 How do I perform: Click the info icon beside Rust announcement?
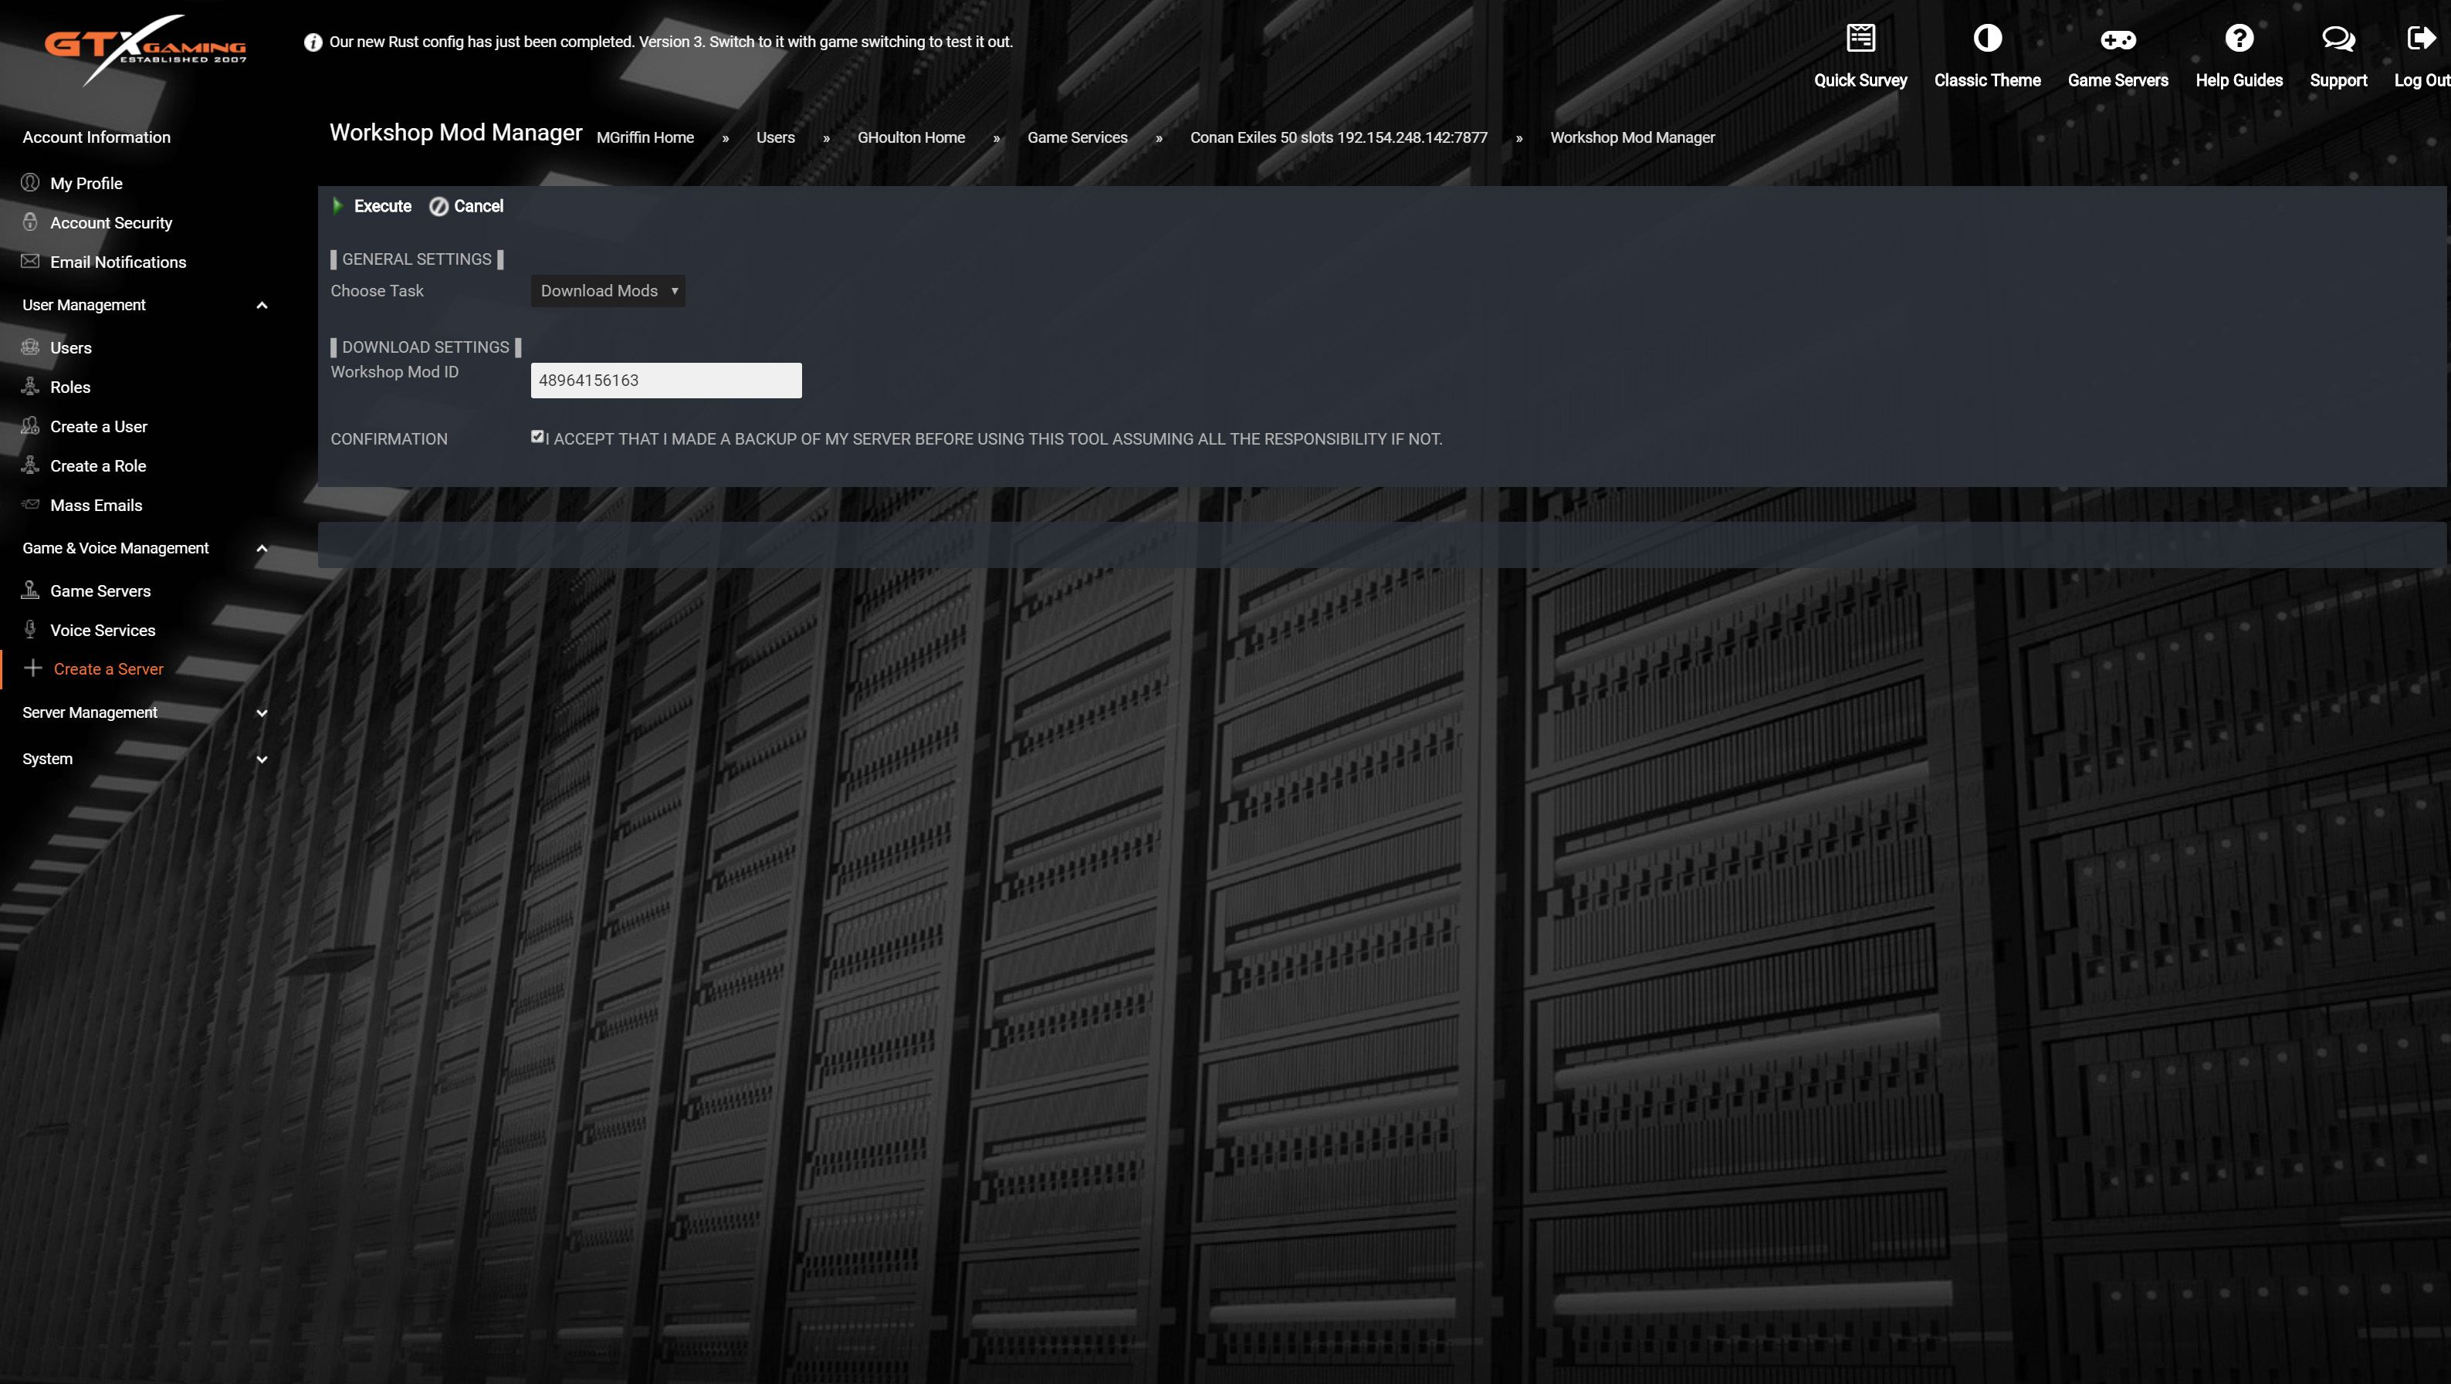click(x=312, y=42)
